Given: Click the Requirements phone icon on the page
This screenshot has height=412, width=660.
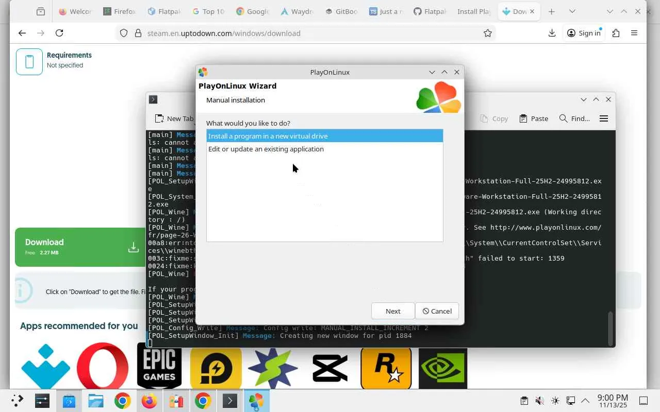Looking at the screenshot, I should 29,62.
